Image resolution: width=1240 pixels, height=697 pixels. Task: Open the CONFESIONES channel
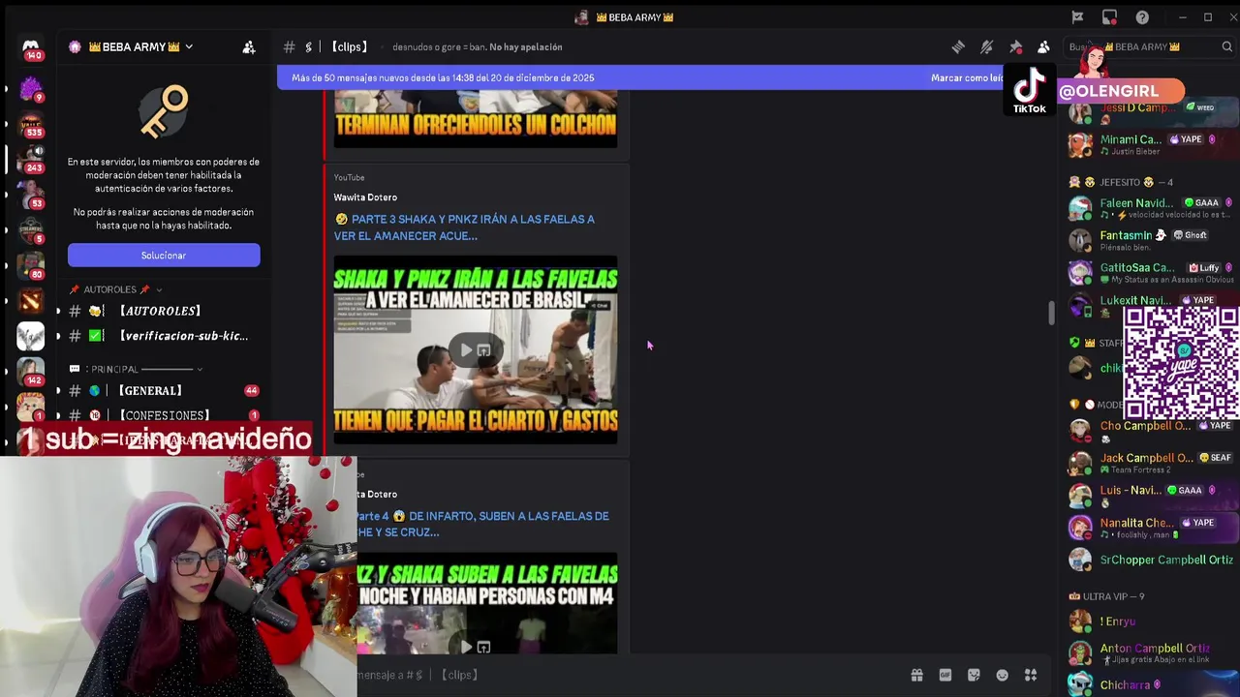click(x=164, y=415)
